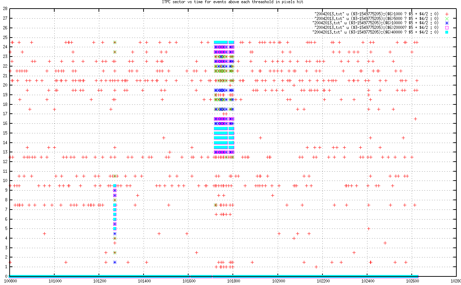Click y-axis tick label 14

click(x=5, y=143)
